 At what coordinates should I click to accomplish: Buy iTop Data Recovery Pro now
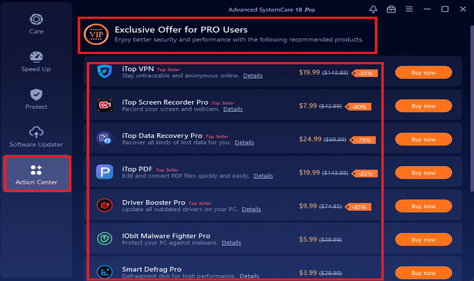point(424,140)
